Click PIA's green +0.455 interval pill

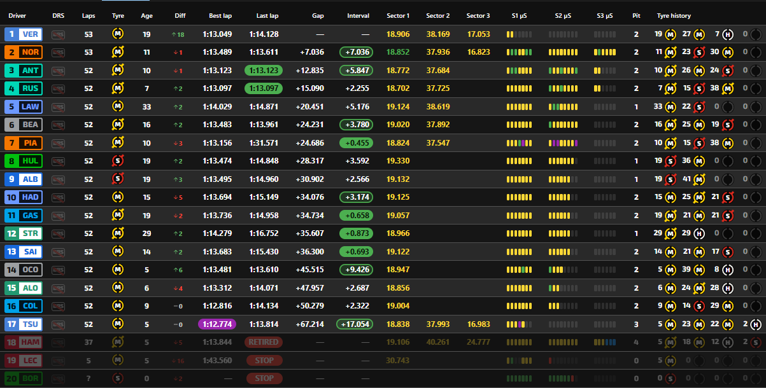357,143
